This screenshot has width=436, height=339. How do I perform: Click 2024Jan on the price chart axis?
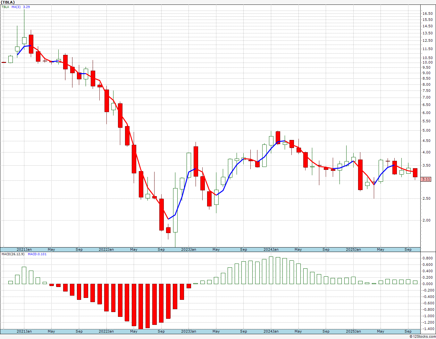coord(271,249)
